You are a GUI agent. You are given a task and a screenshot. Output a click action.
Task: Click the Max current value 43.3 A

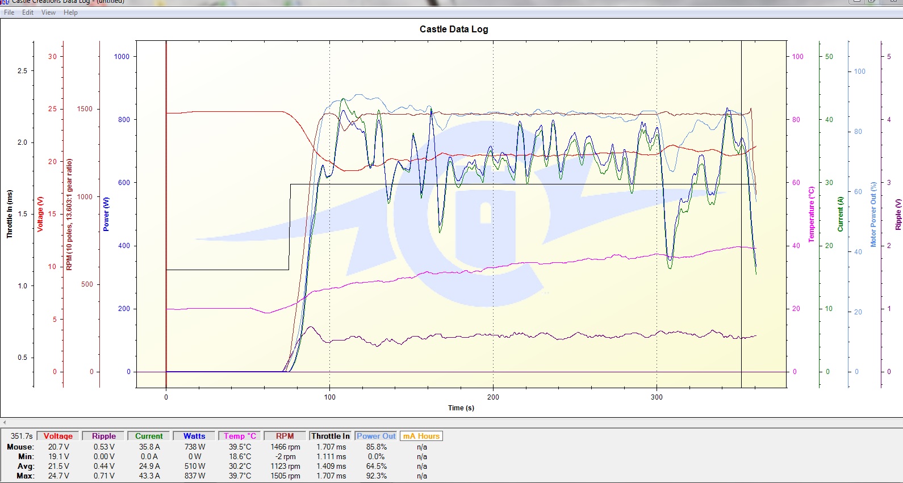pyautogui.click(x=149, y=476)
